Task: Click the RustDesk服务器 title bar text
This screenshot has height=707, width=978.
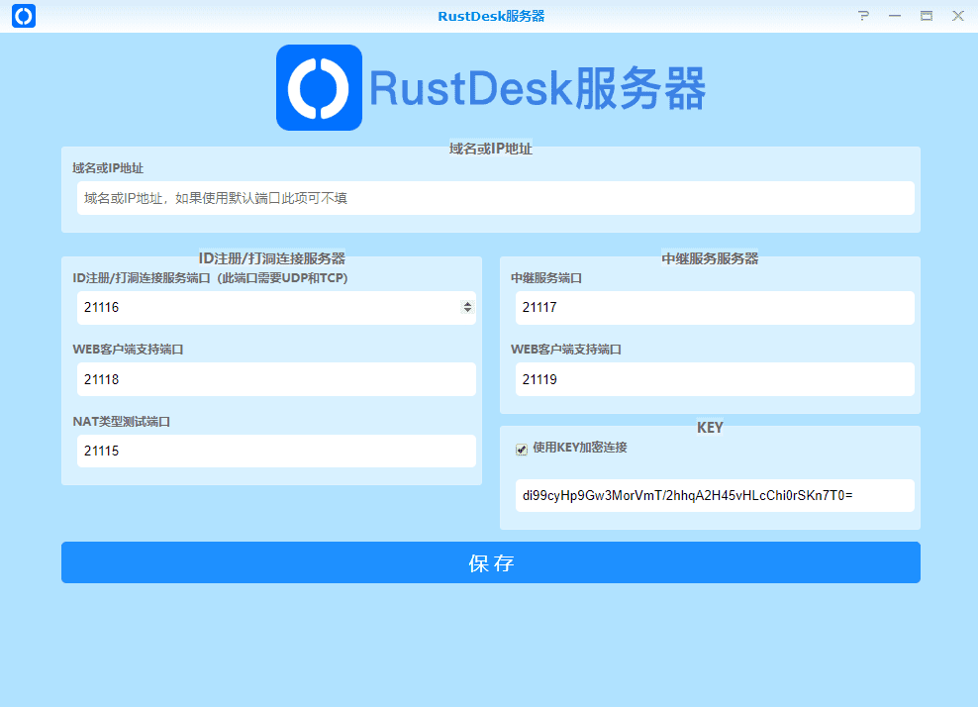Action: tap(491, 16)
